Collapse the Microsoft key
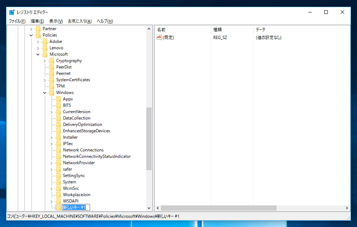Viewport: 357px width, 227px height. click(38, 54)
